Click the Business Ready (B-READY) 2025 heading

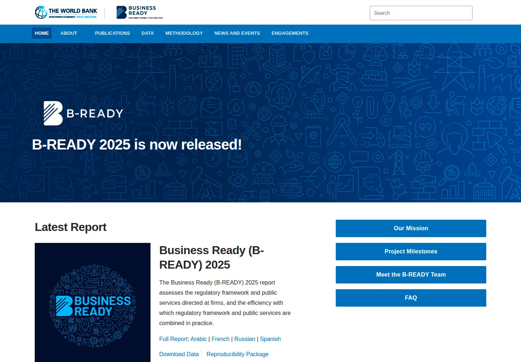click(212, 257)
